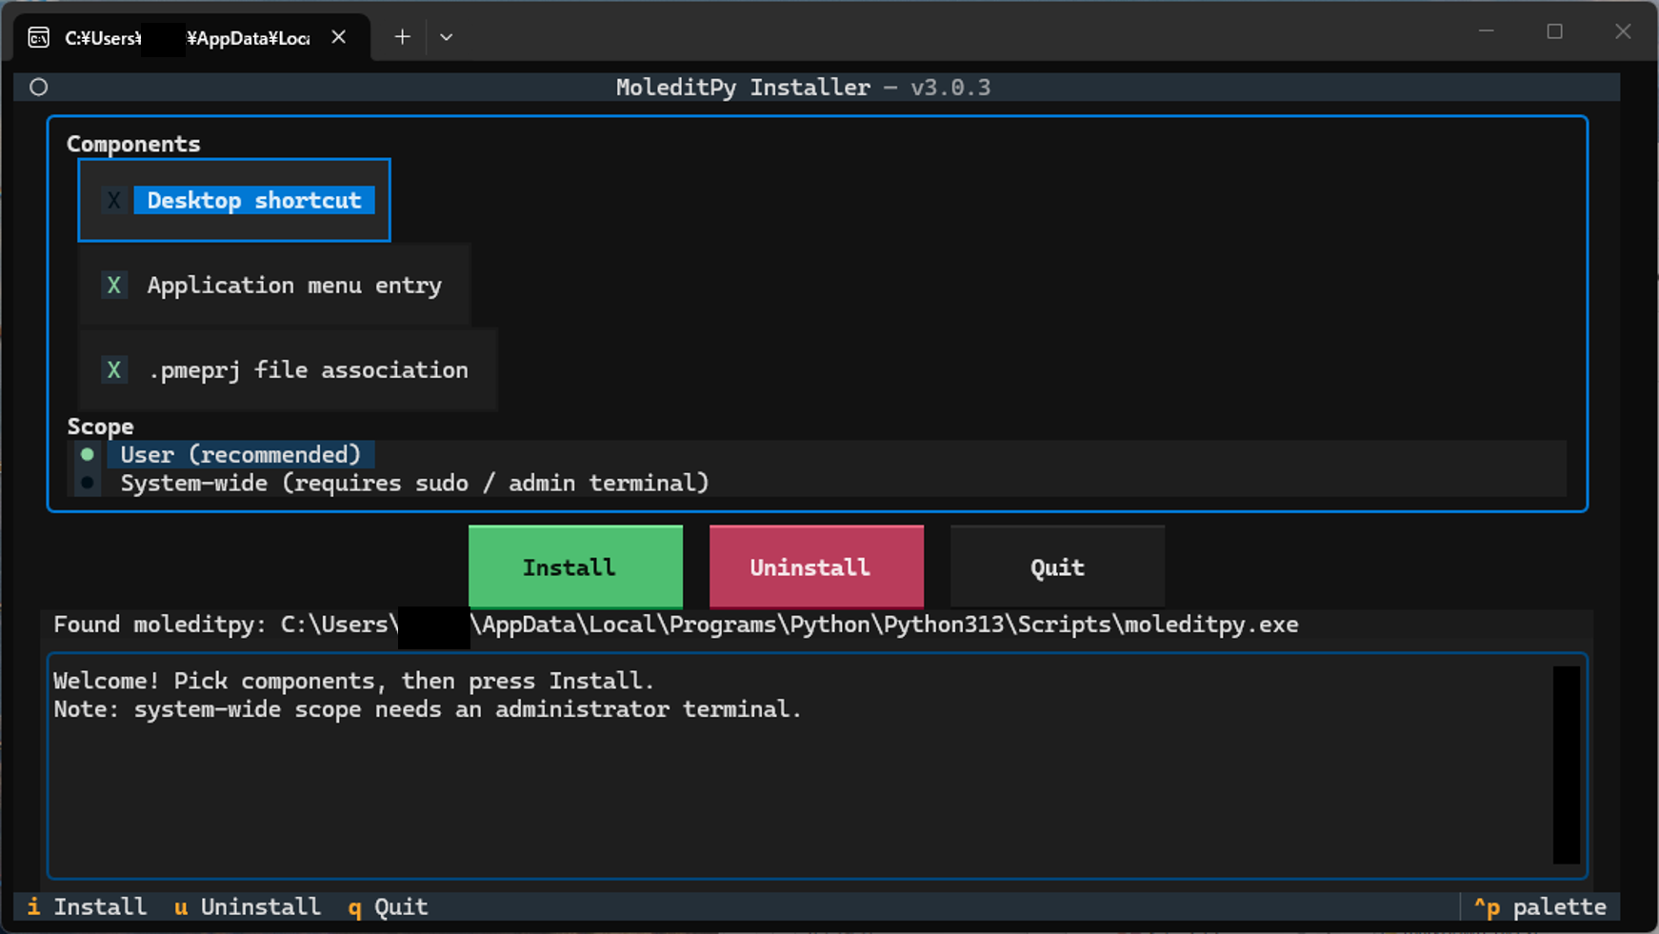The height and width of the screenshot is (934, 1659).
Task: Click the 'Found moleditpy' path text
Action: (676, 625)
